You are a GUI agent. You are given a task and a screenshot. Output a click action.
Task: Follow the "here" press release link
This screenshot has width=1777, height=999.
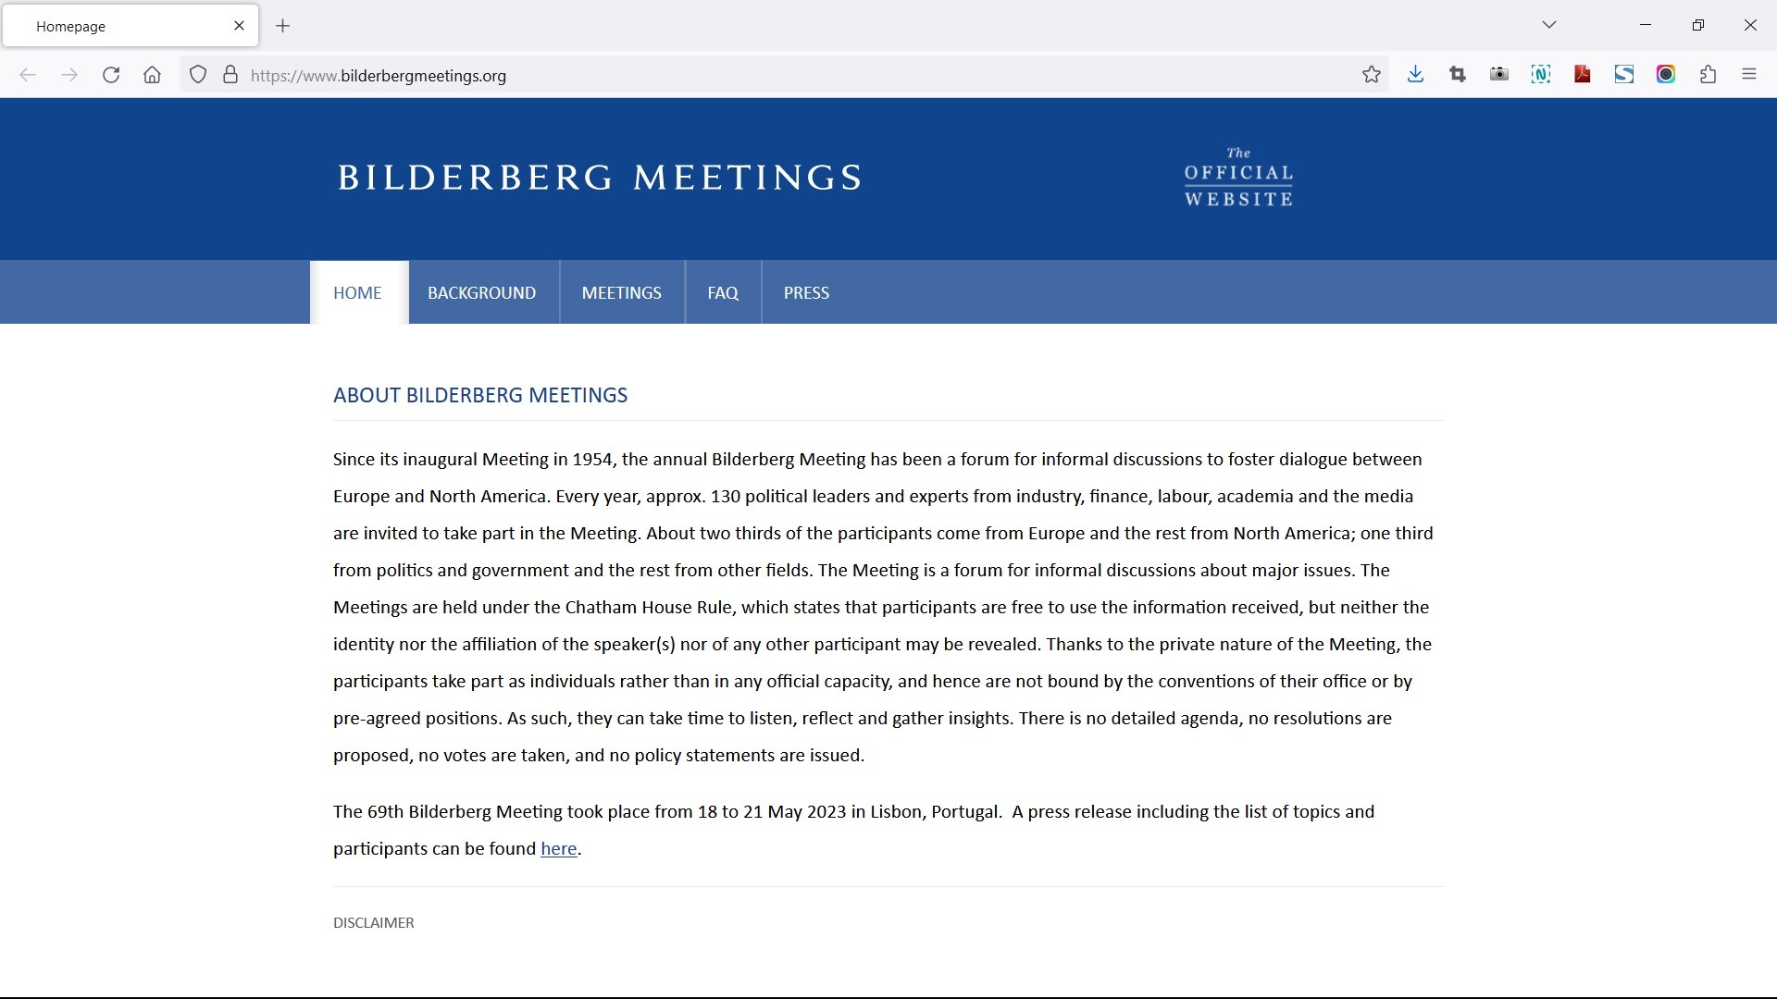(558, 849)
